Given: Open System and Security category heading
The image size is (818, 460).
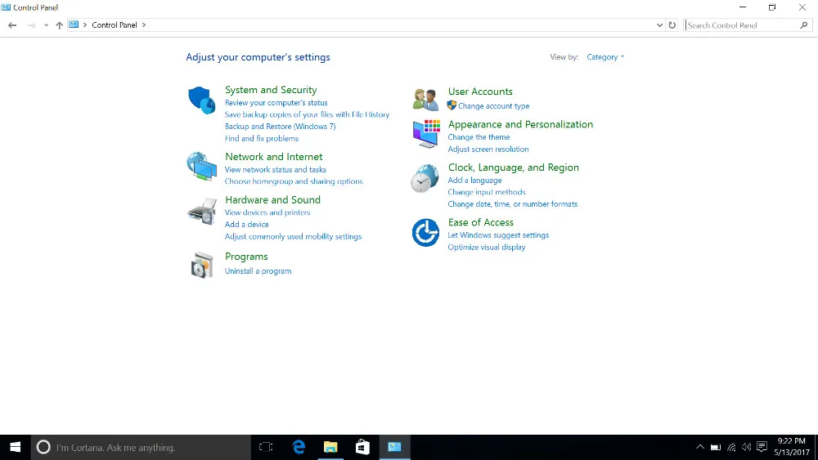Looking at the screenshot, I should pyautogui.click(x=271, y=90).
